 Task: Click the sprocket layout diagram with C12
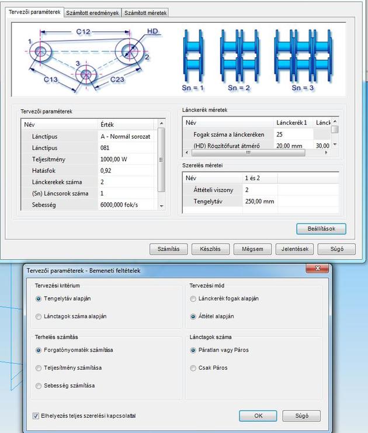(88, 57)
